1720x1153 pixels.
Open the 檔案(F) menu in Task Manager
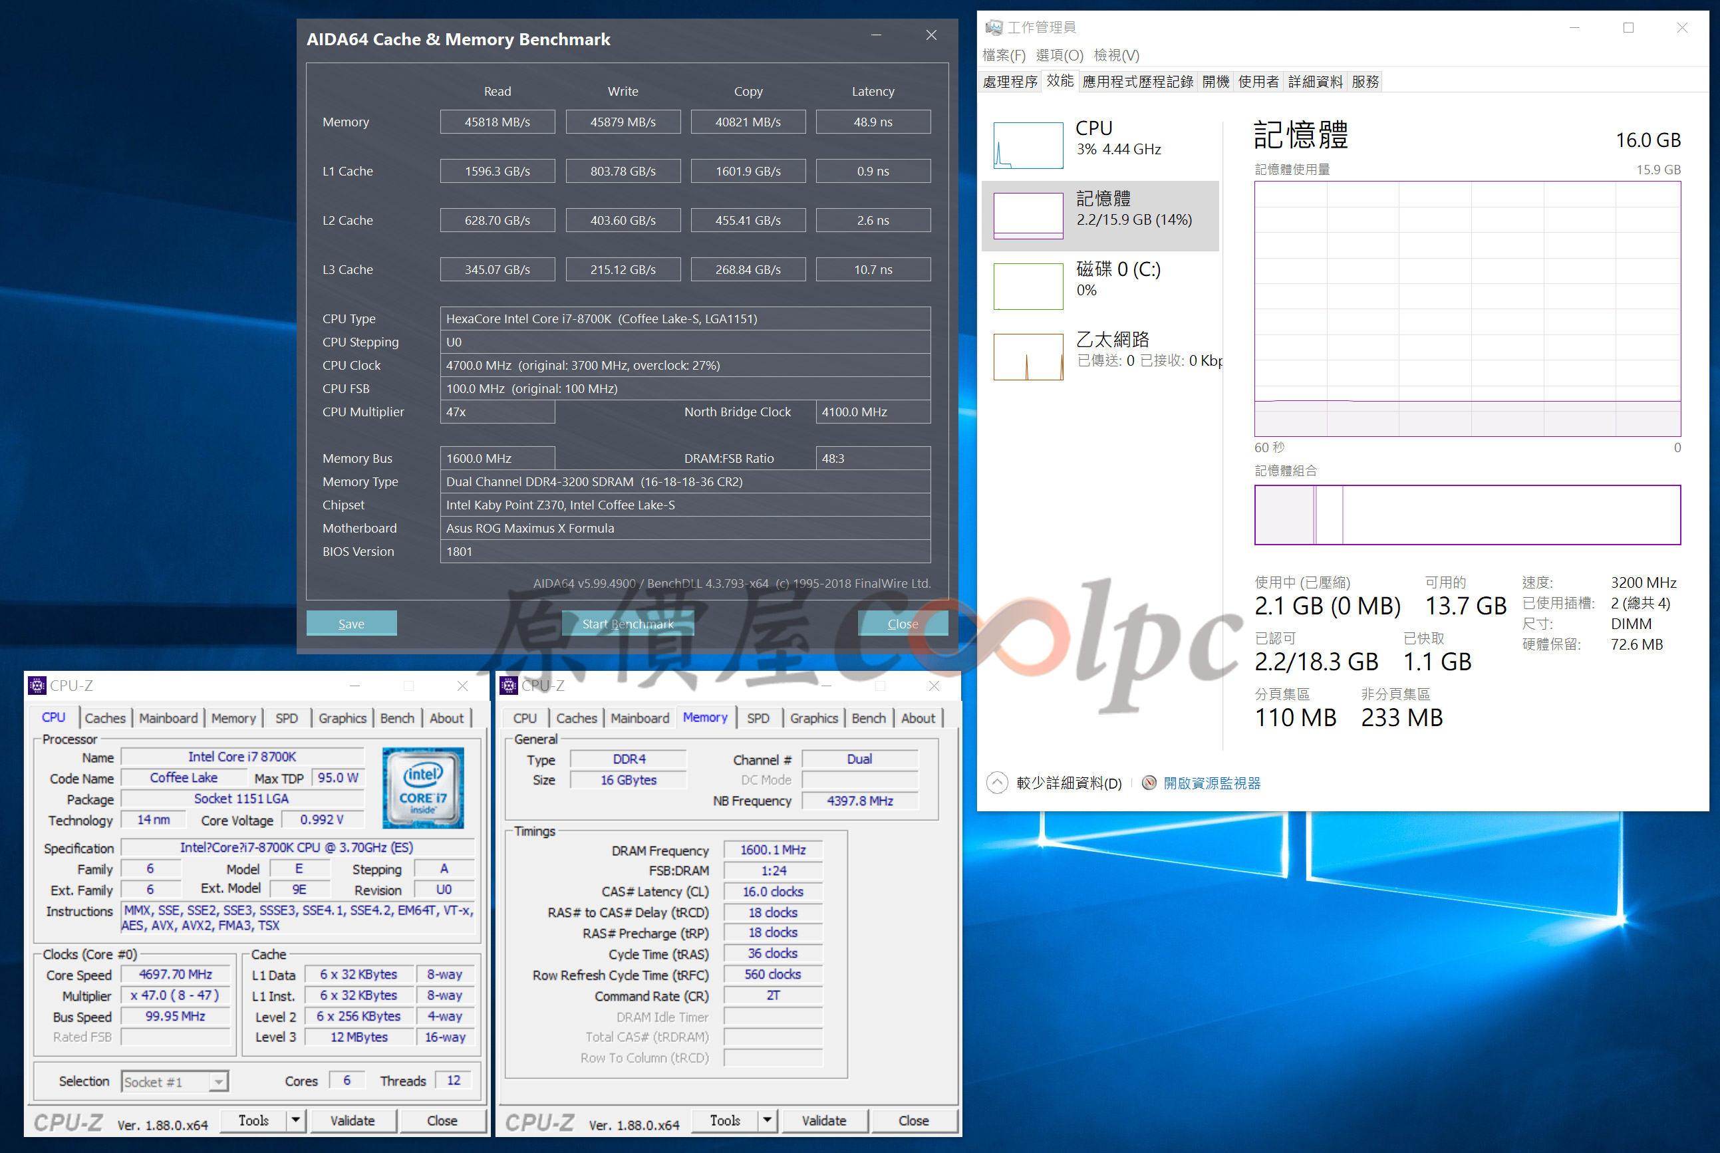(x=1004, y=55)
